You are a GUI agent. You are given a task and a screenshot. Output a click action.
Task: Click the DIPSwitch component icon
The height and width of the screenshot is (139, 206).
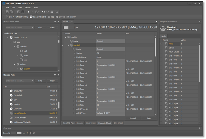coord(11,95)
